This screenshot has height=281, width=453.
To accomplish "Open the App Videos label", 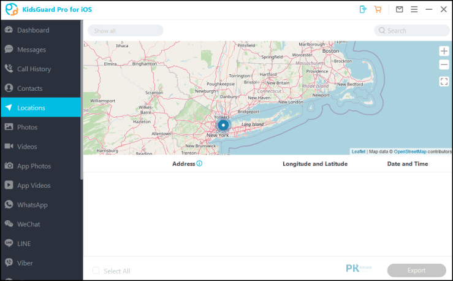I will [34, 185].
